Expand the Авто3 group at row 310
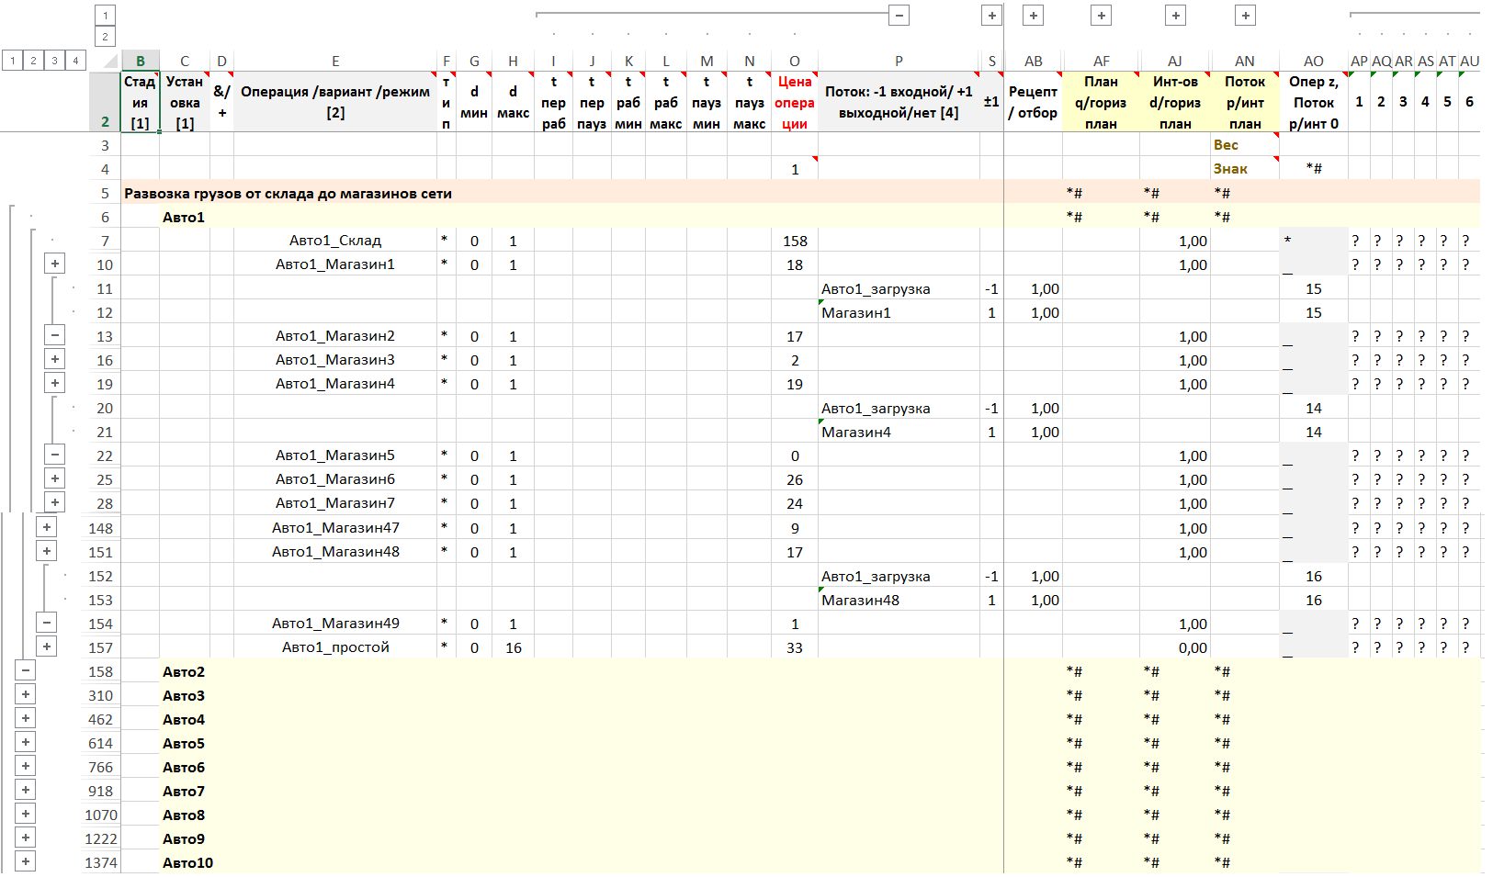 26,695
